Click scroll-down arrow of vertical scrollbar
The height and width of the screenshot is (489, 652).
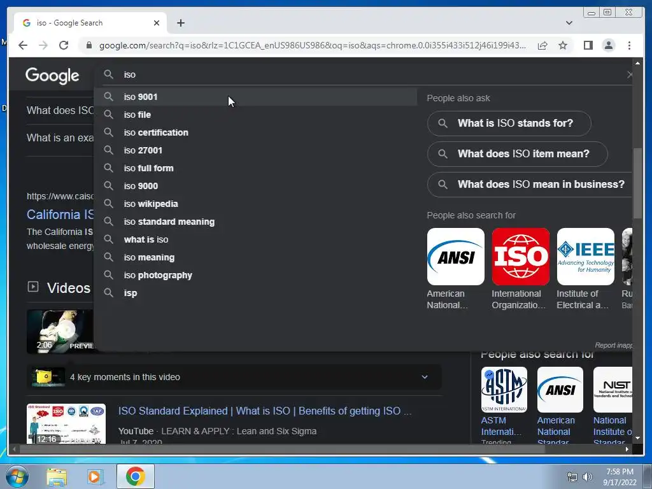[x=637, y=438]
